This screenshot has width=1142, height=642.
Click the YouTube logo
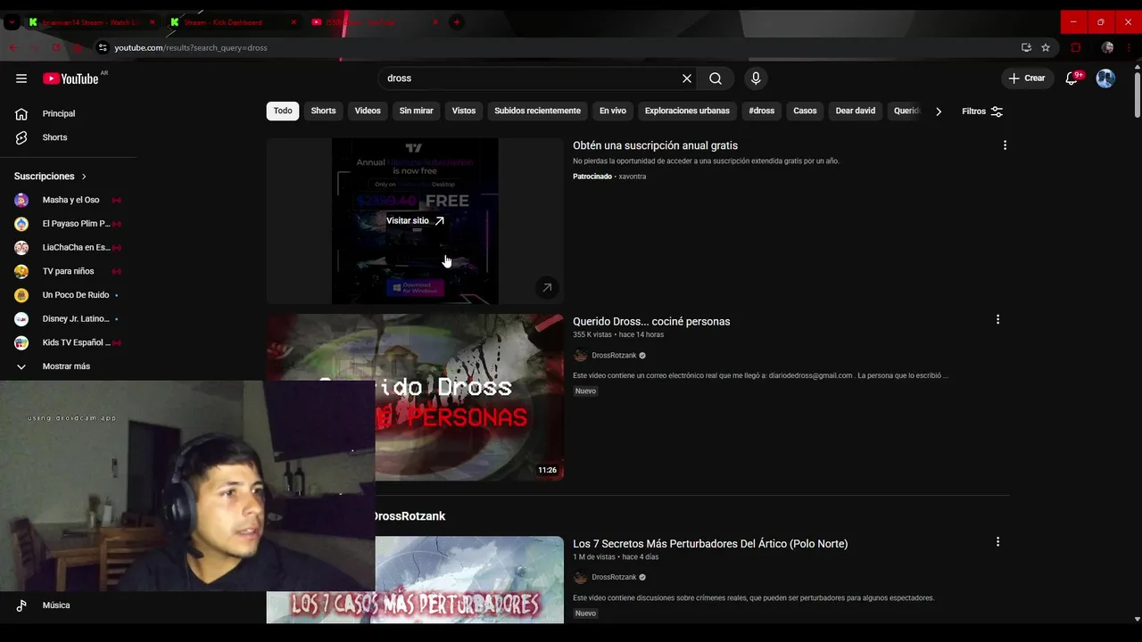click(70, 78)
